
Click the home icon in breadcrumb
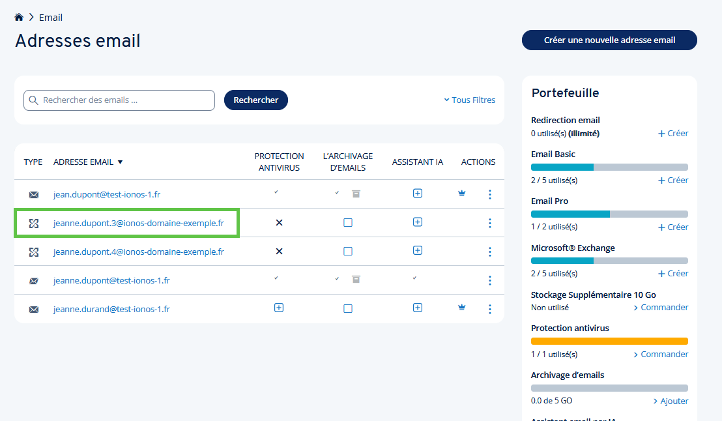click(19, 18)
